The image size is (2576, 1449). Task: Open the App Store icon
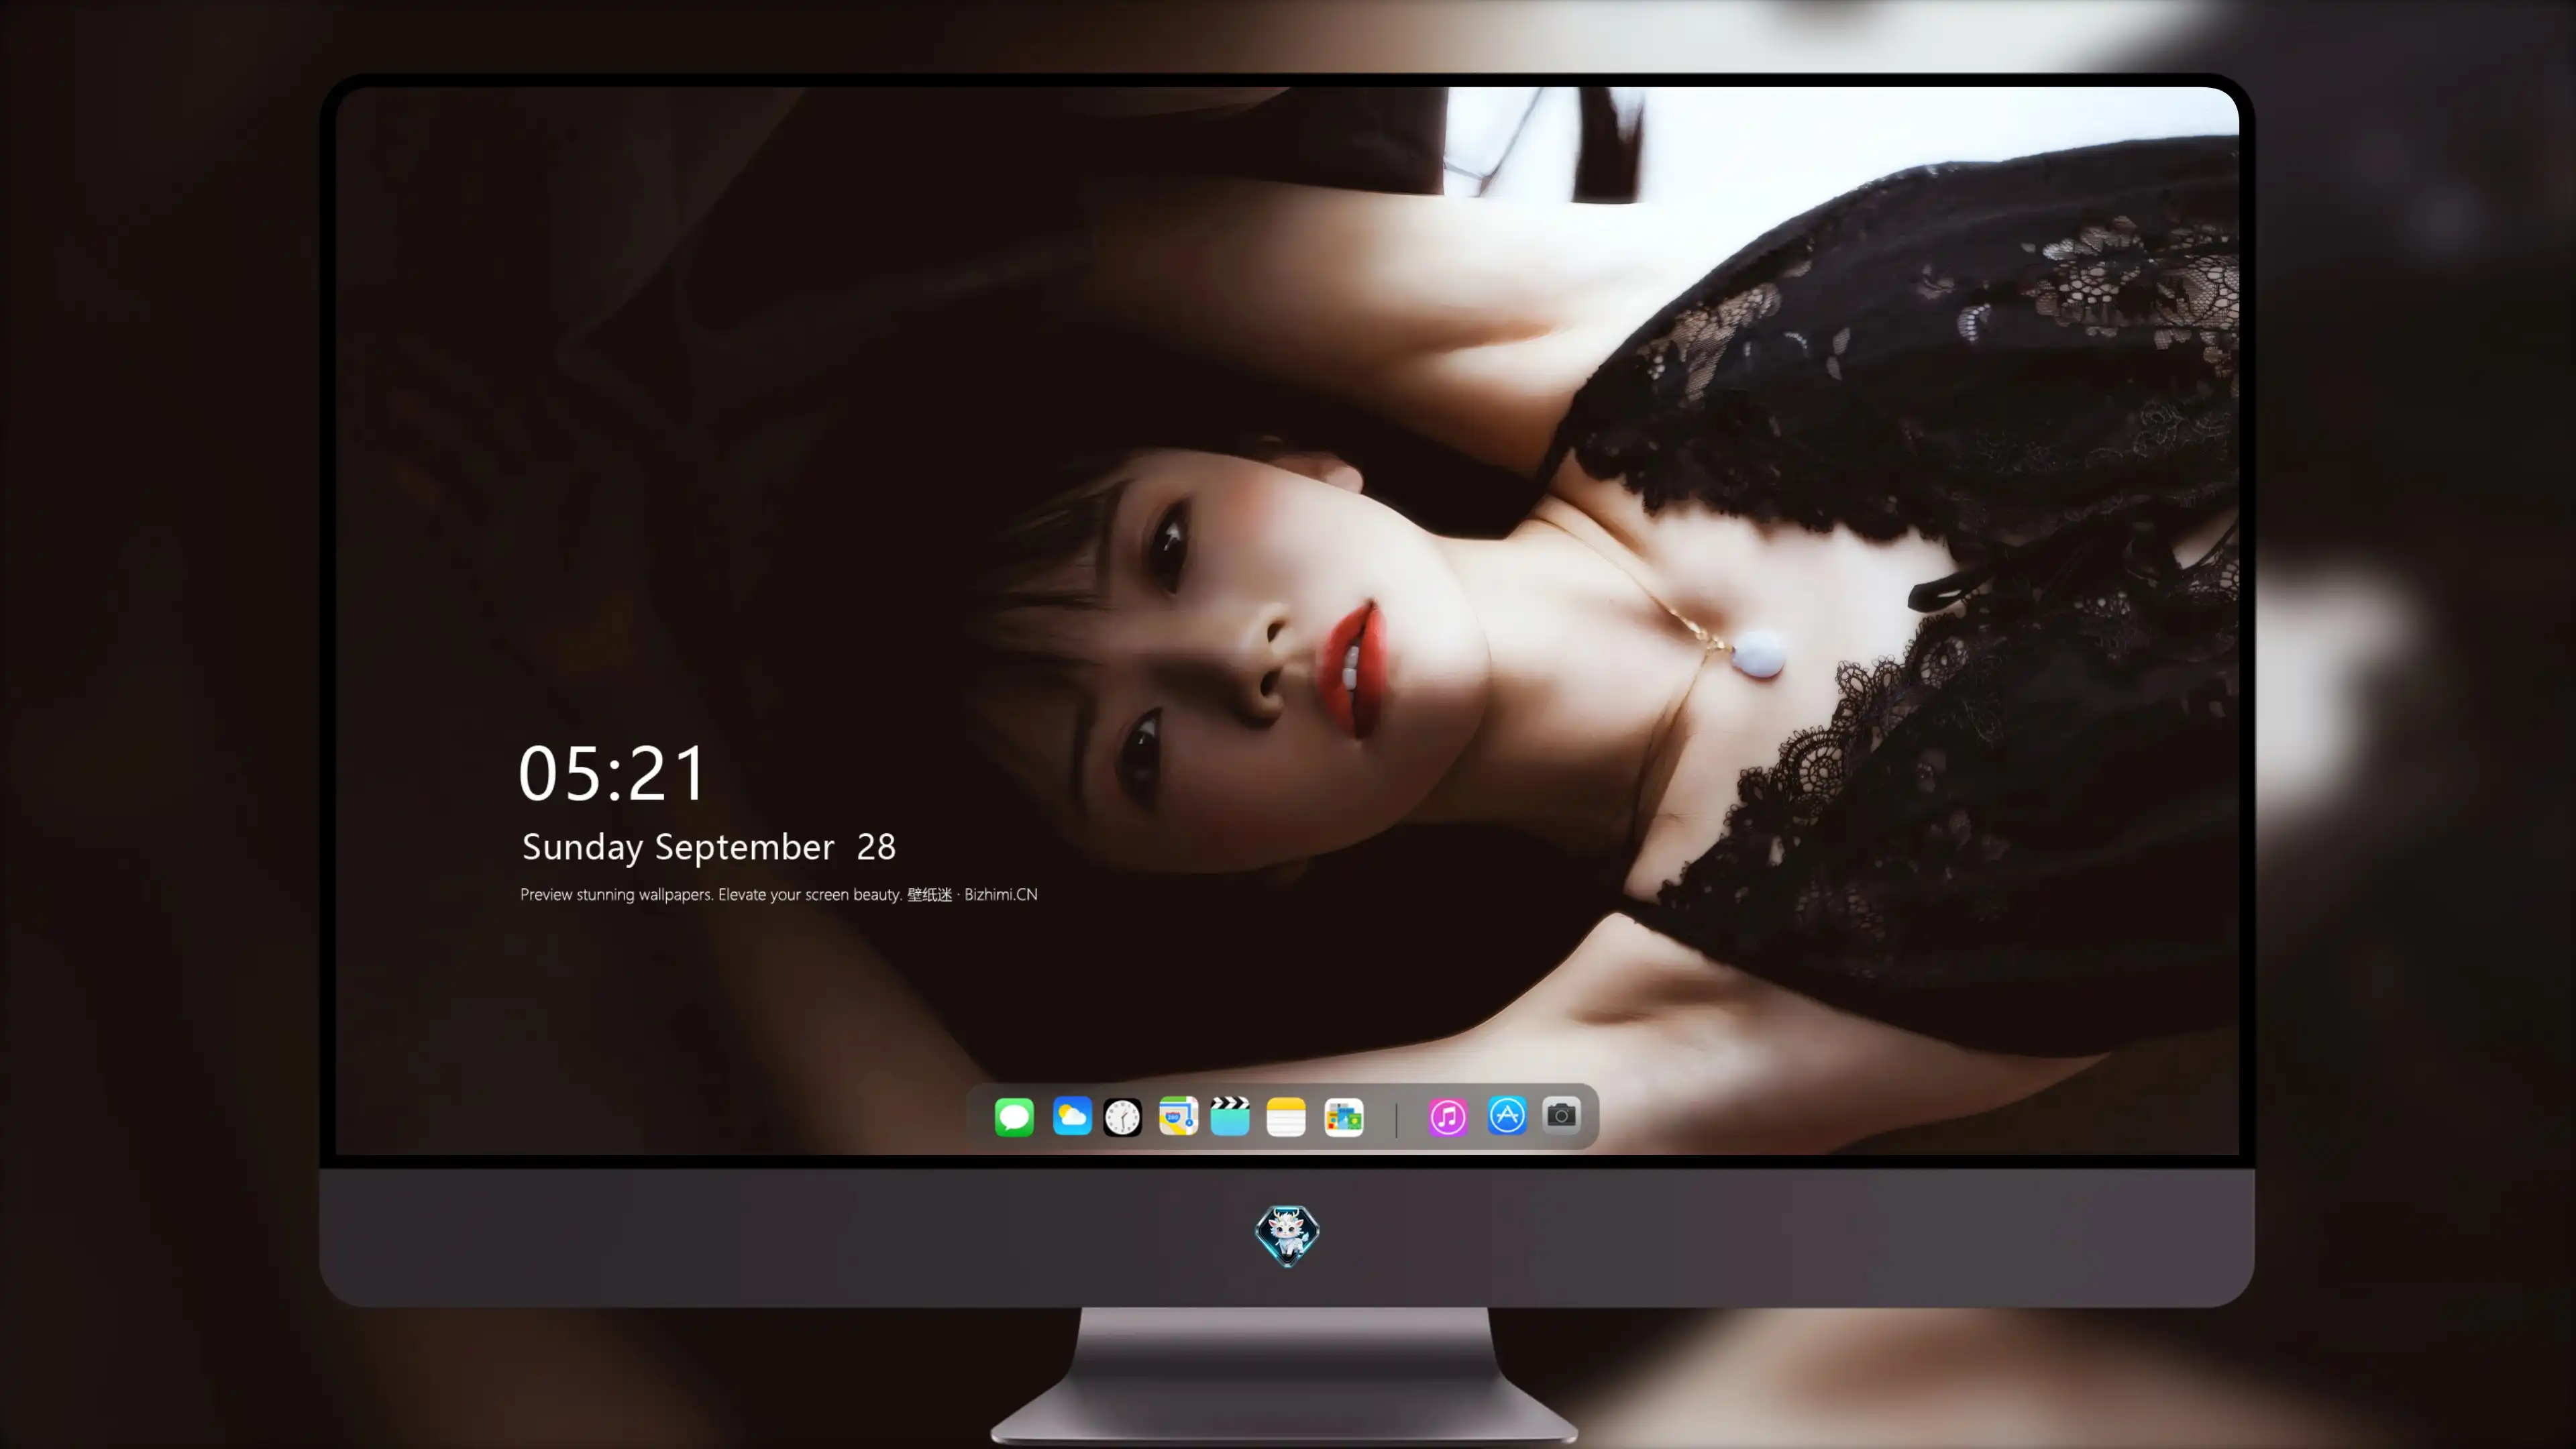tap(1507, 1116)
